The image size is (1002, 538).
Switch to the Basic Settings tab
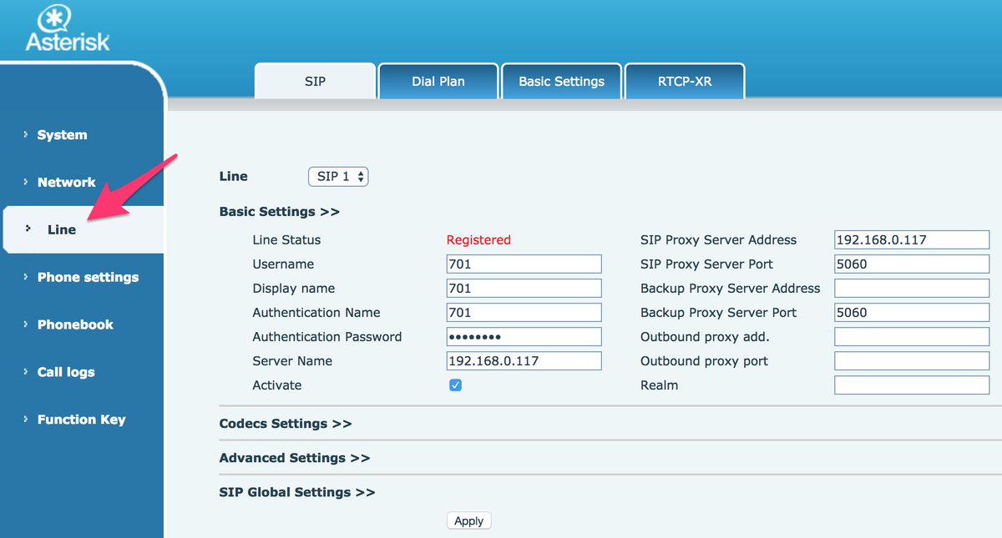(561, 82)
